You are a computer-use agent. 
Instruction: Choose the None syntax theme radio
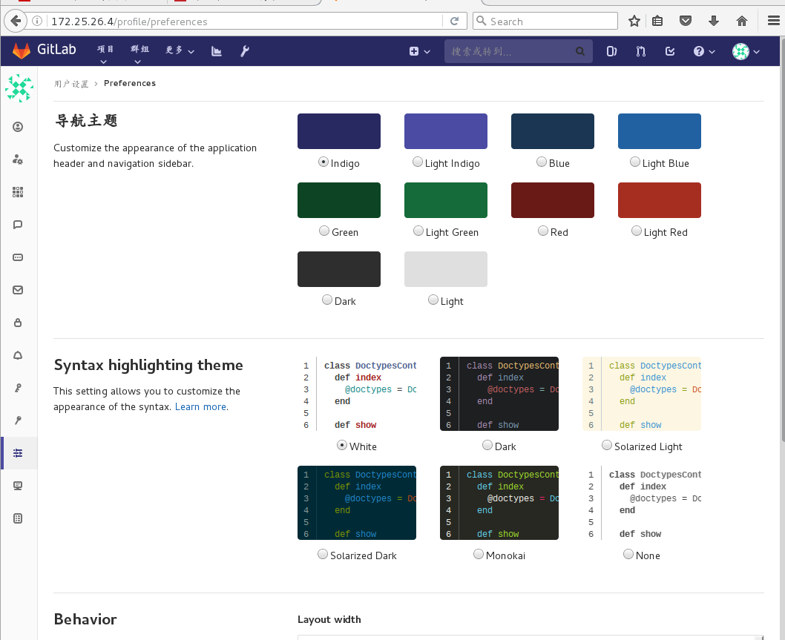click(628, 554)
